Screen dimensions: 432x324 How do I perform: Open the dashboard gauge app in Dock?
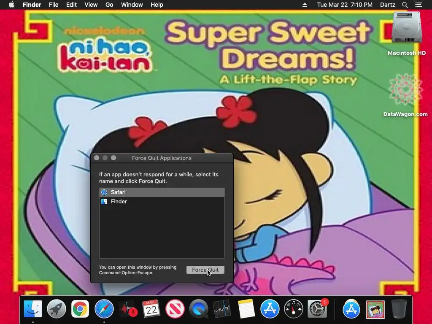[x=294, y=309]
